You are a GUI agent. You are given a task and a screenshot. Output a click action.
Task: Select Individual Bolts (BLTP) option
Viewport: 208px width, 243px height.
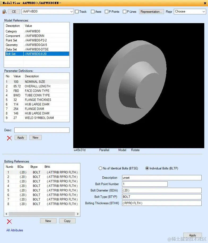click(x=147, y=168)
